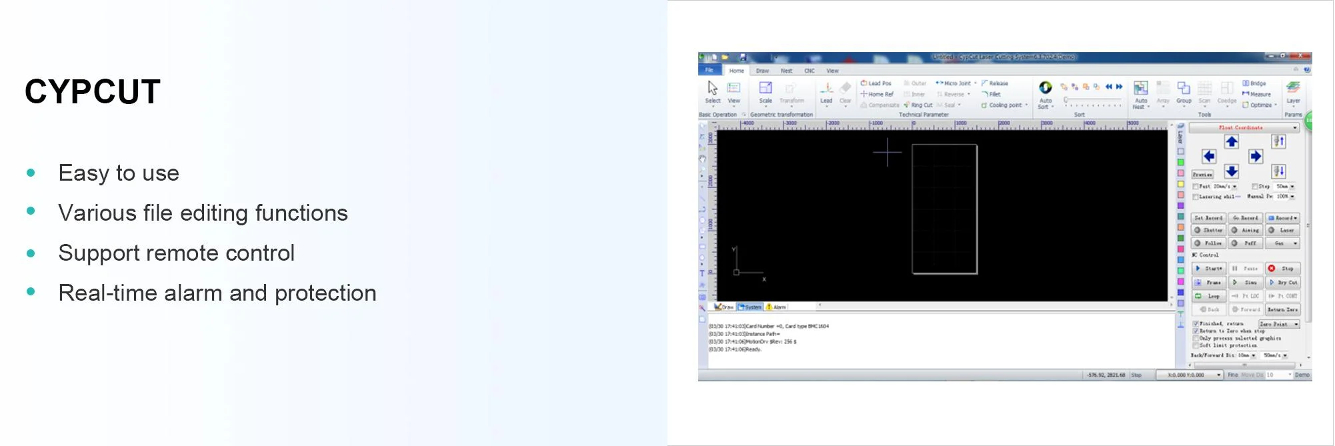Click the Dry Cut button

(x=1283, y=283)
